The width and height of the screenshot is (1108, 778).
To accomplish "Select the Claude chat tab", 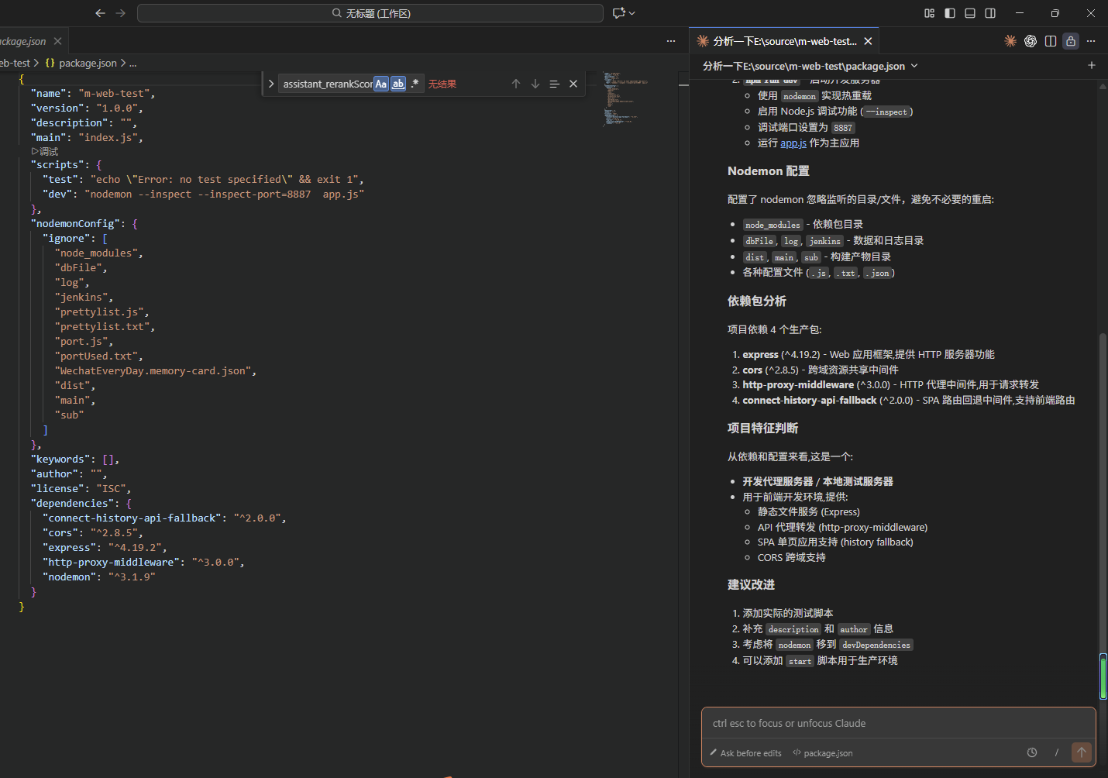I will click(783, 40).
